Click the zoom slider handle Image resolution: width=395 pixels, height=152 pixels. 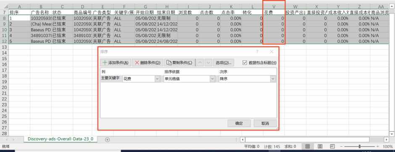(x=359, y=146)
